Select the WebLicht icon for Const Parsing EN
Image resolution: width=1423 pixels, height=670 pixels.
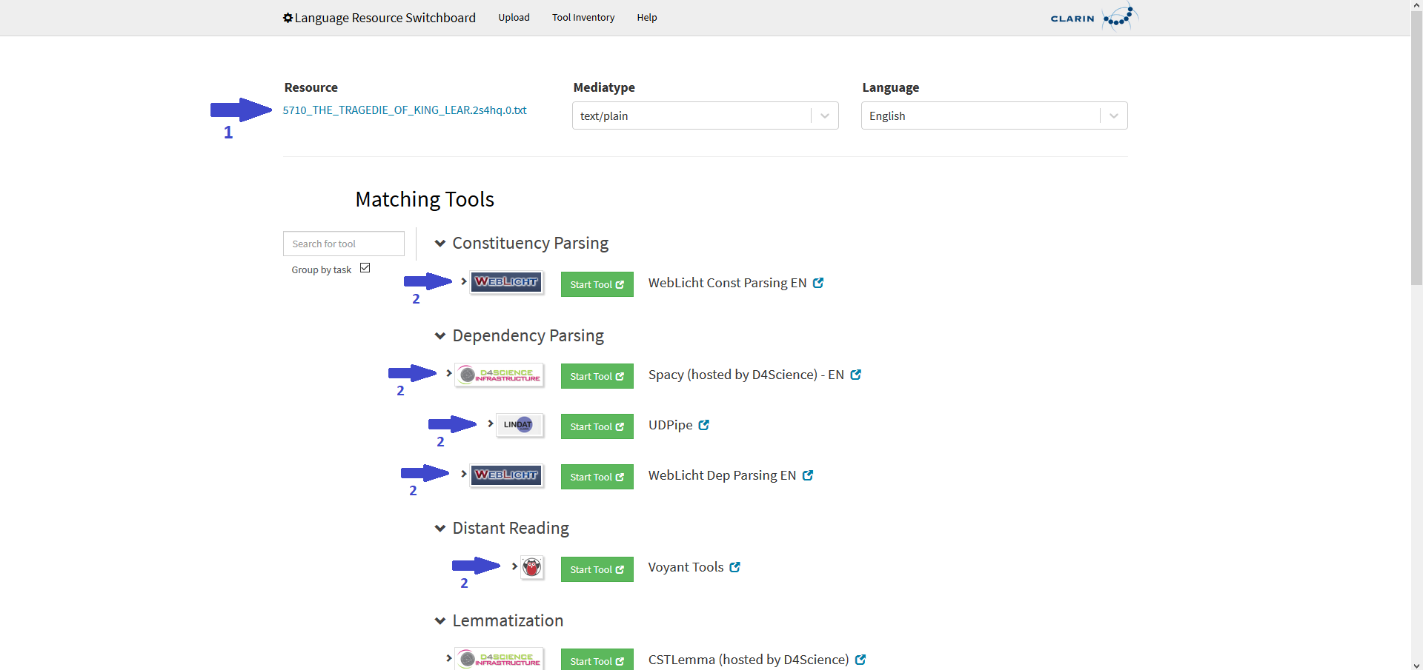(505, 282)
